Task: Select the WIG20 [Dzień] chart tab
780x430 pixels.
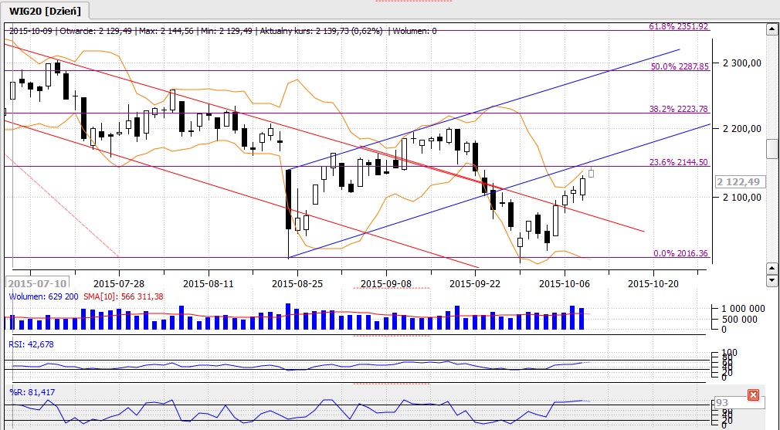Action: (45, 11)
